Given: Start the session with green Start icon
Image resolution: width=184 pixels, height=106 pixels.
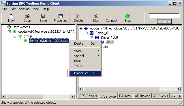Looking at the screenshot, I should (127, 16).
